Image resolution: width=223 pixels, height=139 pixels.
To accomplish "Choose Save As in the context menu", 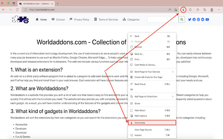I will [152, 54].
